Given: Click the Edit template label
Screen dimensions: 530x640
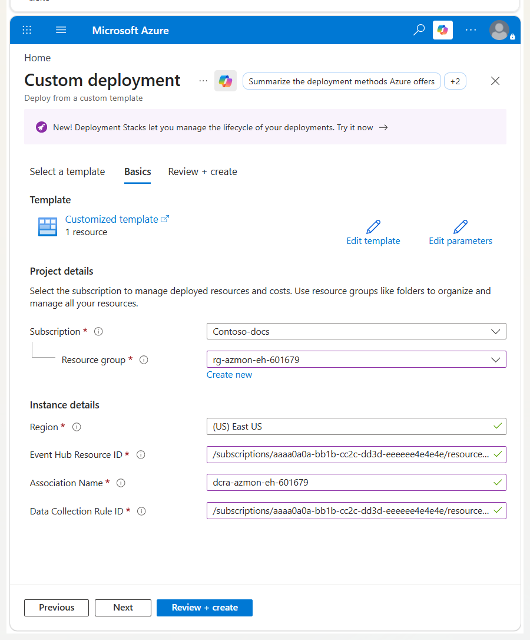Looking at the screenshot, I should [x=373, y=241].
